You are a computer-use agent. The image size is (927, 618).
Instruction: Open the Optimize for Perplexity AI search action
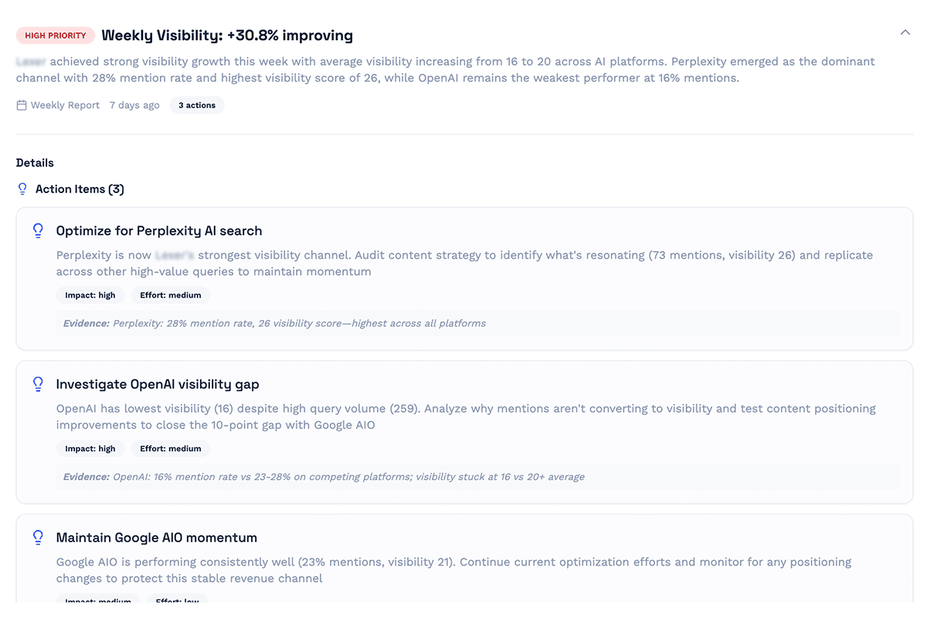(x=158, y=230)
